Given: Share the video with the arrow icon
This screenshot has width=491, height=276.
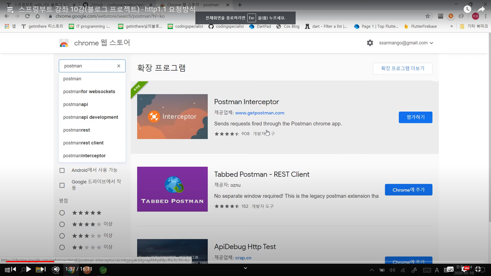Looking at the screenshot, I should pos(481,9).
